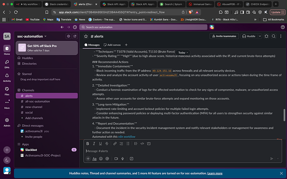
Task: Open Admin settings in left rail
Action: pos(7,122)
